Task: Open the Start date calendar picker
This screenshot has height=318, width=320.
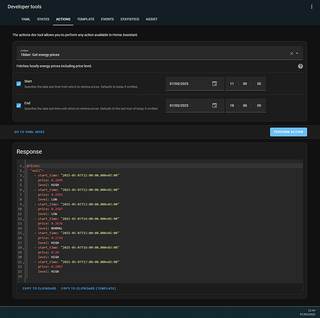Action: pyautogui.click(x=214, y=83)
